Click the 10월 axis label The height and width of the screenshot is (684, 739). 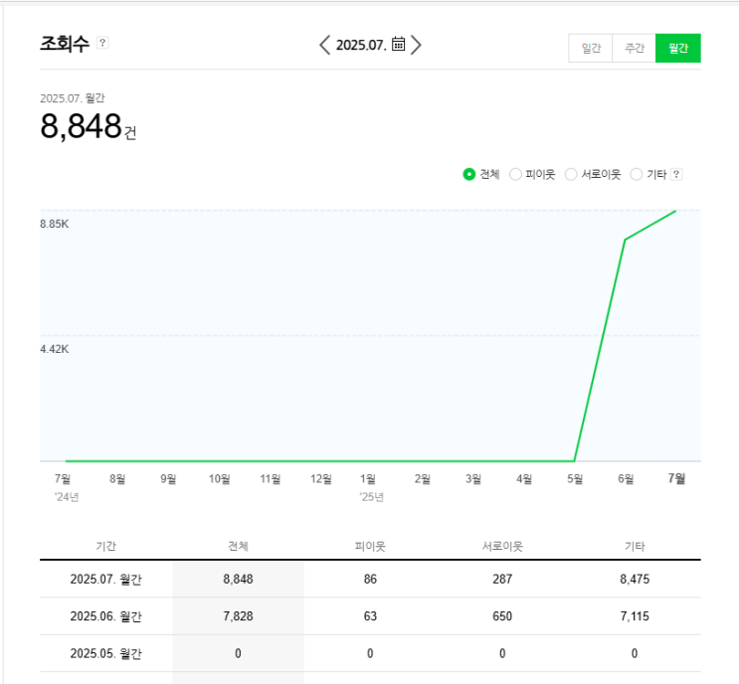[x=219, y=479]
